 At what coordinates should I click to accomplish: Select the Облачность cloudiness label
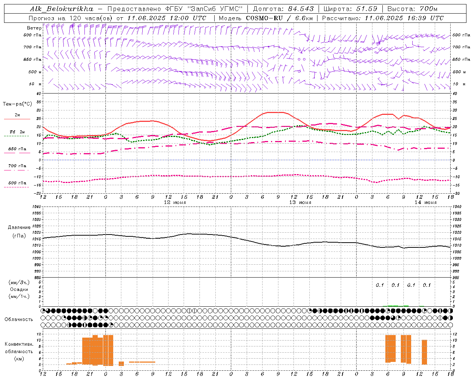coord(19,319)
